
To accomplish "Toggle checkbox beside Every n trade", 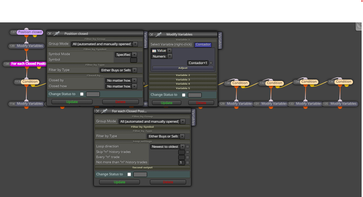I will (188, 157).
